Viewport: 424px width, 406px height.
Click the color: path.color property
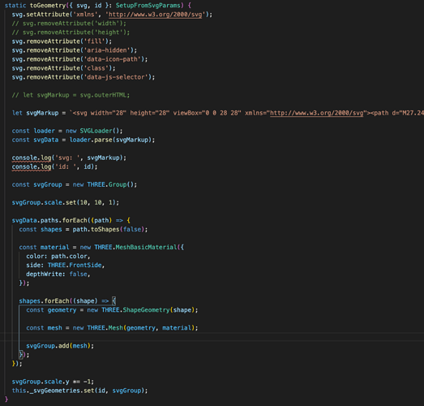click(58, 256)
